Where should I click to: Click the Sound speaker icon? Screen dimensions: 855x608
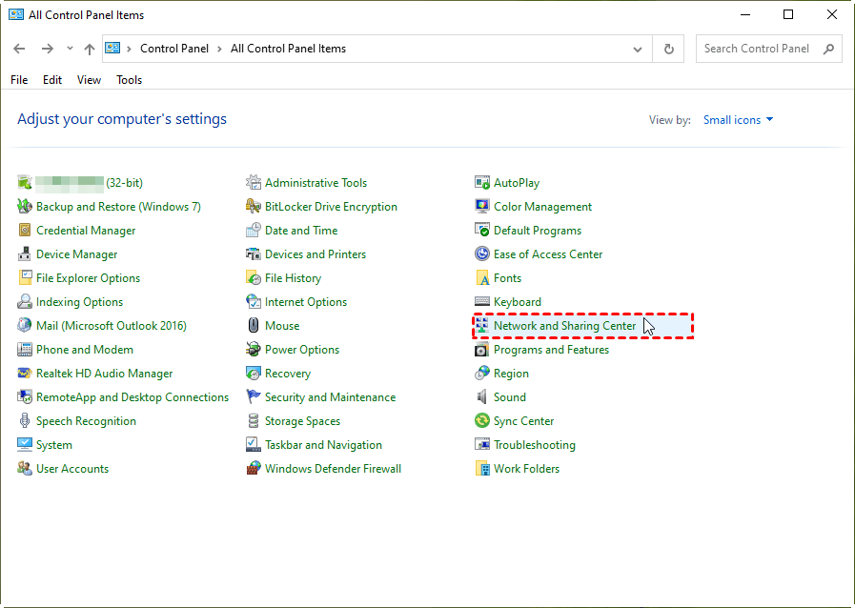[482, 397]
